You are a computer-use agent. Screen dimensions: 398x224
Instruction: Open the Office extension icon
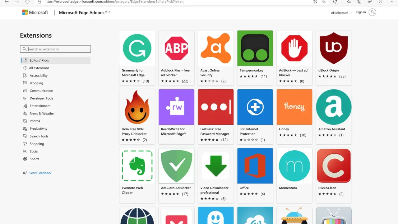(x=255, y=166)
